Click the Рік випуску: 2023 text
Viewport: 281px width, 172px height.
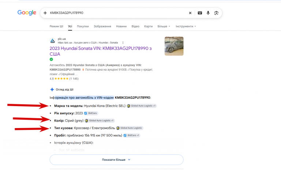click(x=68, y=113)
